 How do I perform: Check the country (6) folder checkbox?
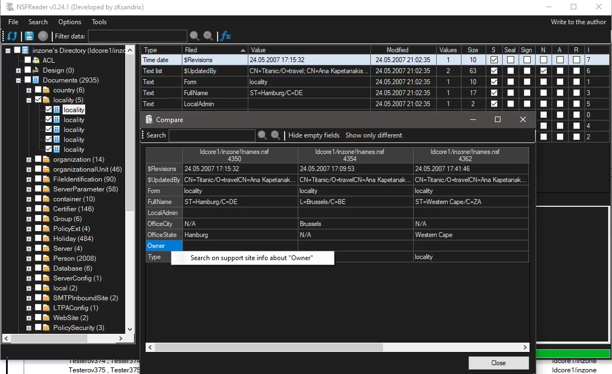pyautogui.click(x=38, y=90)
